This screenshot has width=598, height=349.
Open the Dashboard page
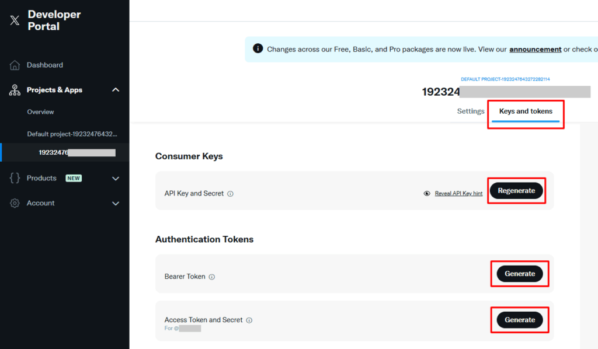(44, 65)
